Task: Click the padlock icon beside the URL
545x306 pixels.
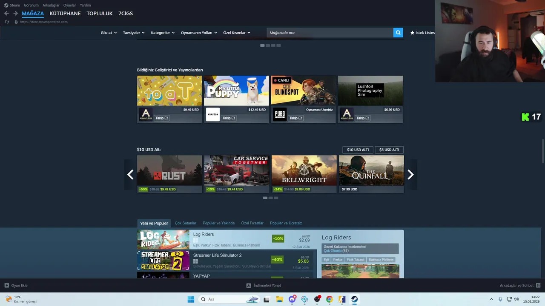Action: pyautogui.click(x=16, y=22)
